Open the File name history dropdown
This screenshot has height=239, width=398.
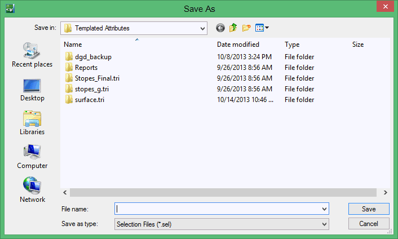click(324, 209)
